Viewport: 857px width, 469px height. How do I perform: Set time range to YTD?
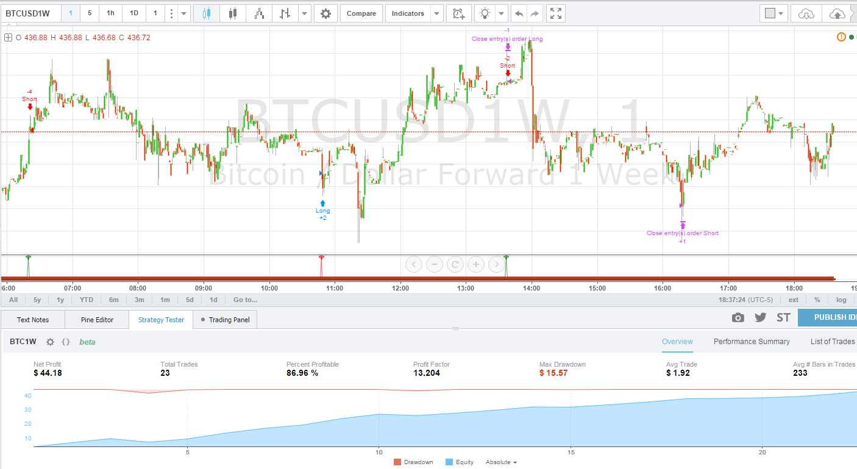87,300
